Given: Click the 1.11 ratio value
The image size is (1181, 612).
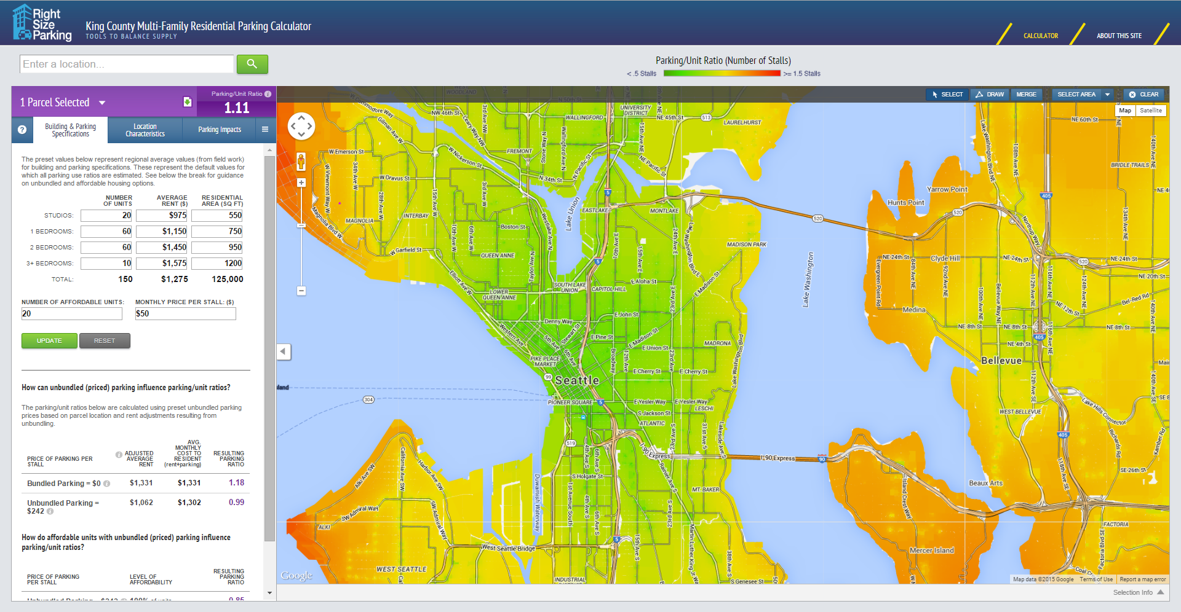Looking at the screenshot, I should pos(237,108).
